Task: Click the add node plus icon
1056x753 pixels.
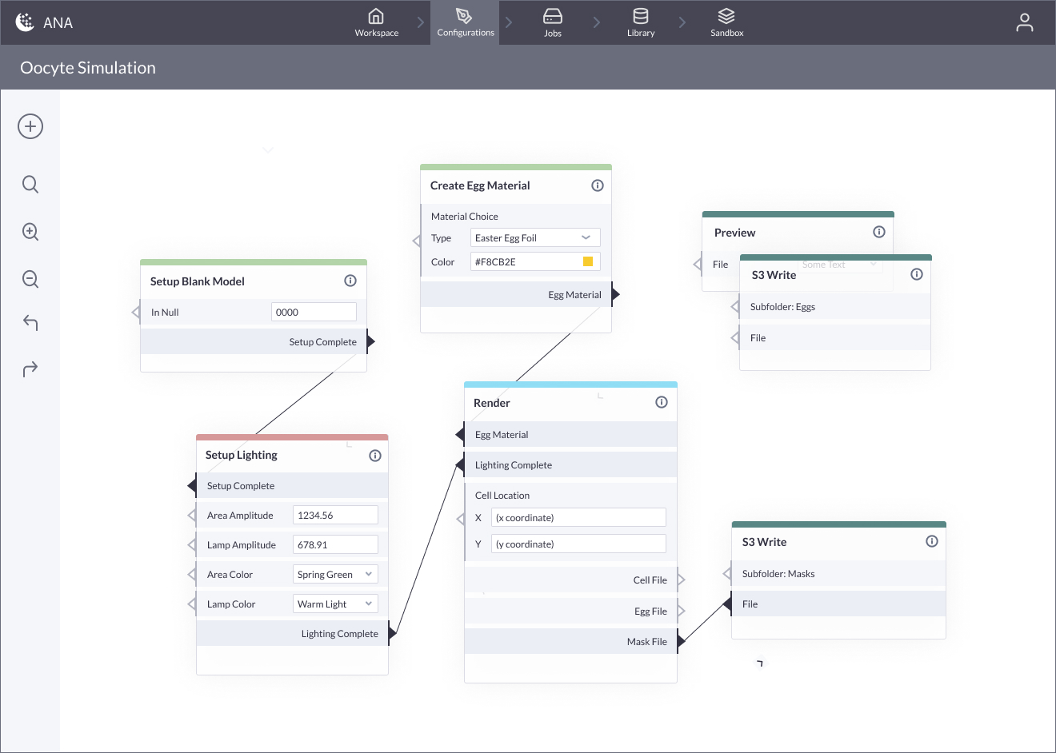Action: (30, 126)
